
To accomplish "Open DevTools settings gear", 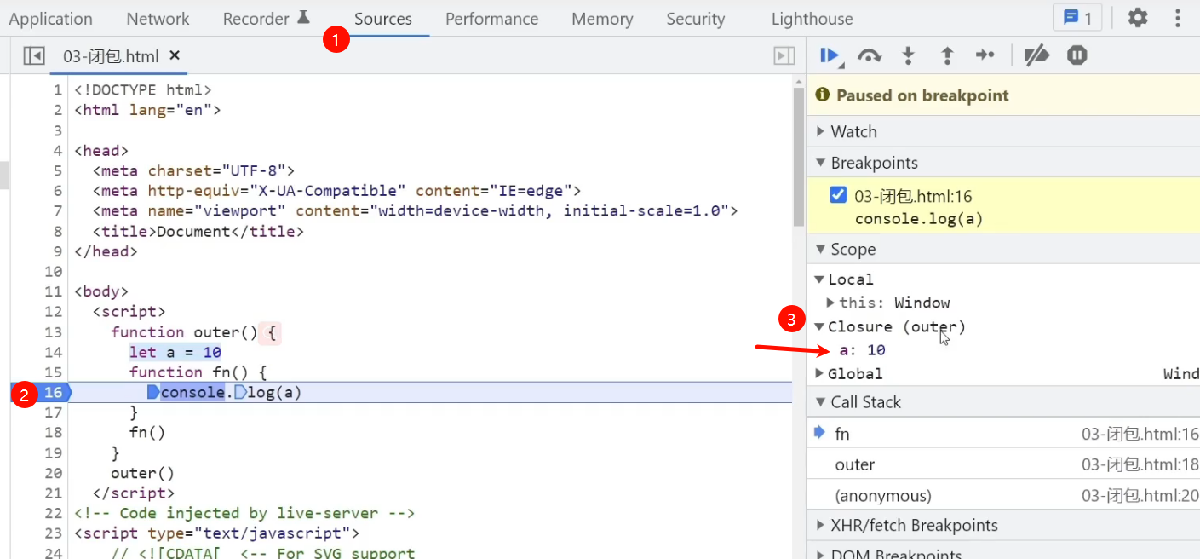I will (x=1138, y=18).
